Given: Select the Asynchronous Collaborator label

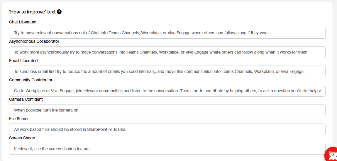Looking at the screenshot, I should click(x=34, y=41).
